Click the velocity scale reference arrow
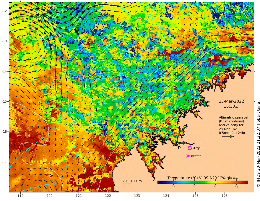 228,137
